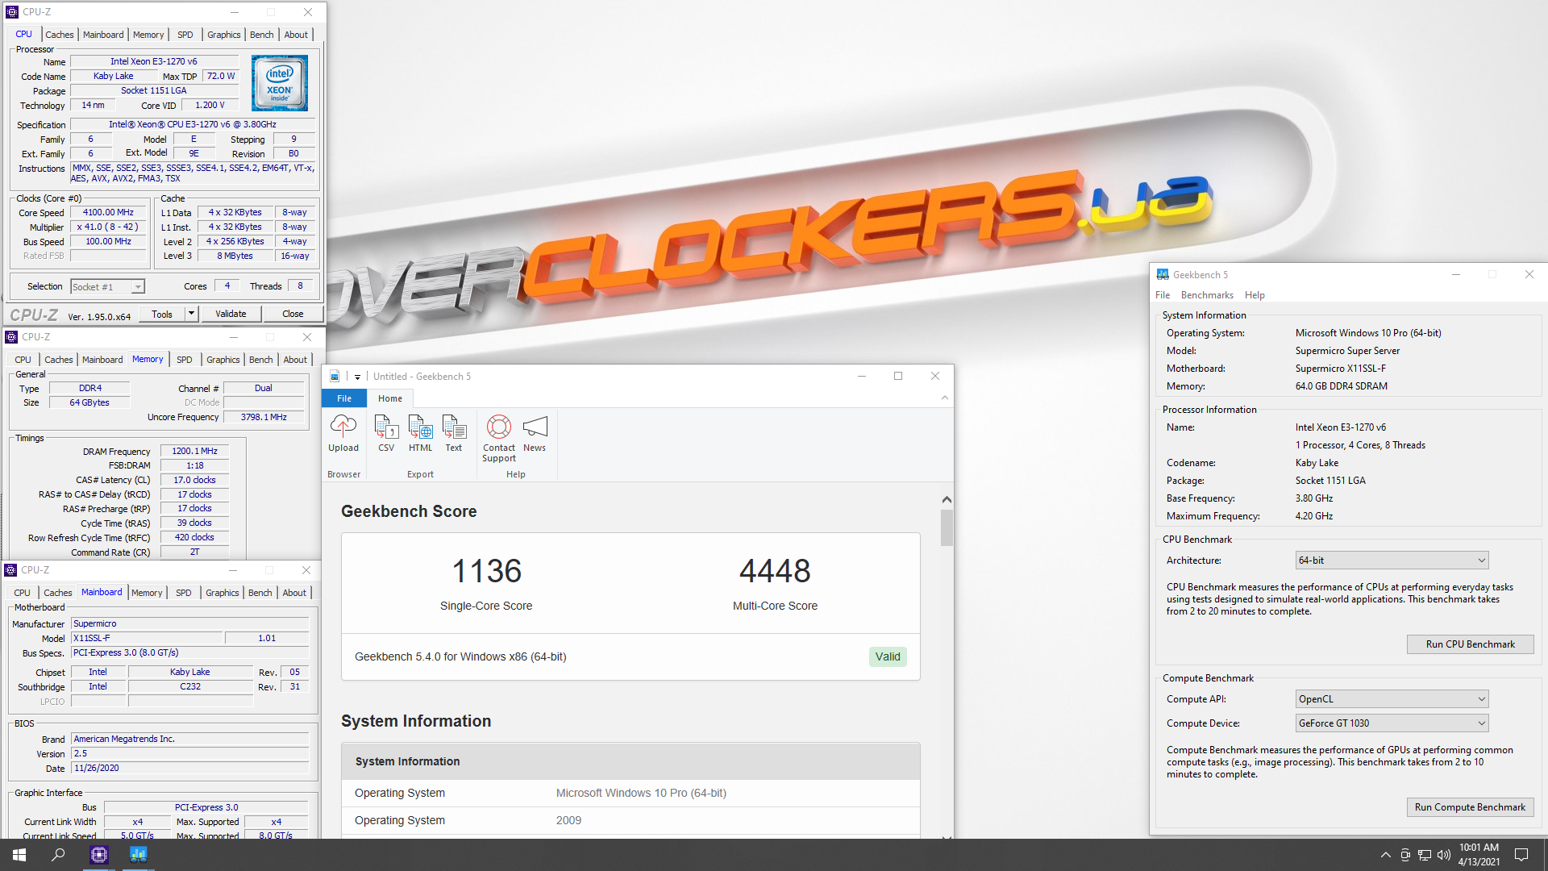Switch to Caches tab in top CPU-Z window
Screen dimensions: 1548x871
click(x=59, y=35)
